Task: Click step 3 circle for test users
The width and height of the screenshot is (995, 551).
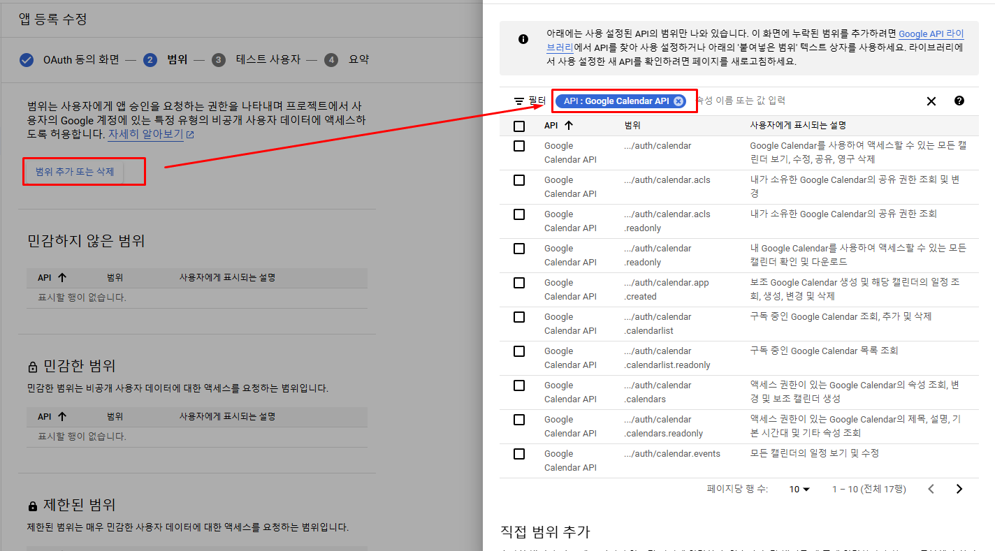Action: (x=219, y=60)
